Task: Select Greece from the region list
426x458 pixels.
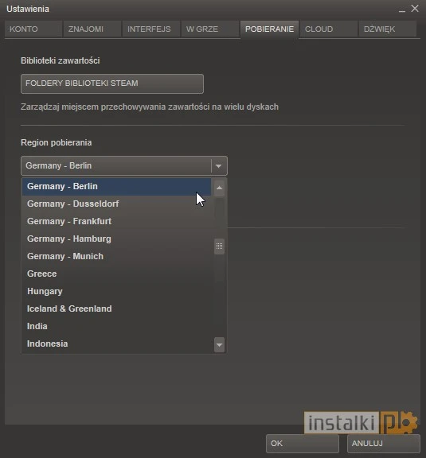Action: (x=116, y=274)
